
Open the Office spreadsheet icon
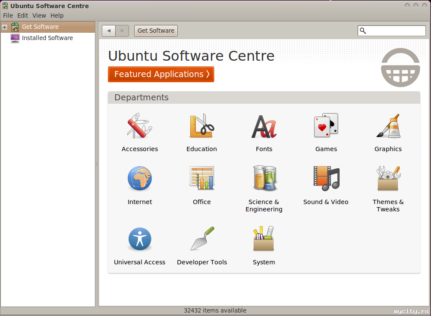tap(202, 178)
